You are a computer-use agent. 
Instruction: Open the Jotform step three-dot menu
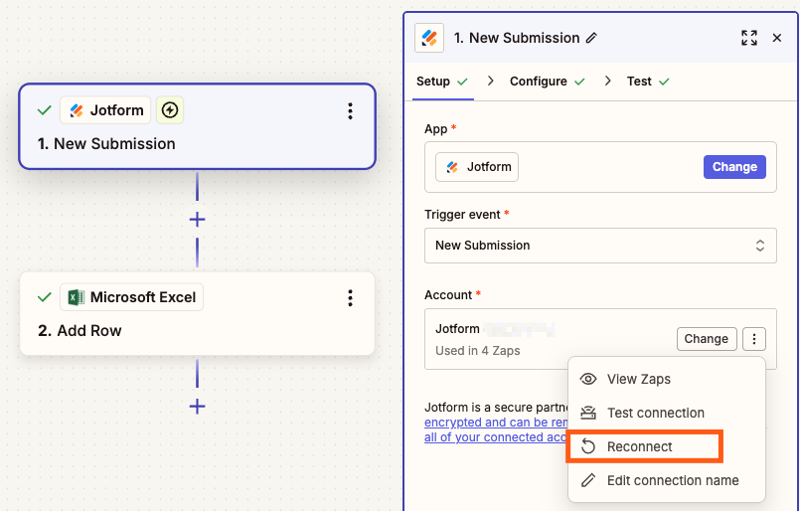point(350,110)
